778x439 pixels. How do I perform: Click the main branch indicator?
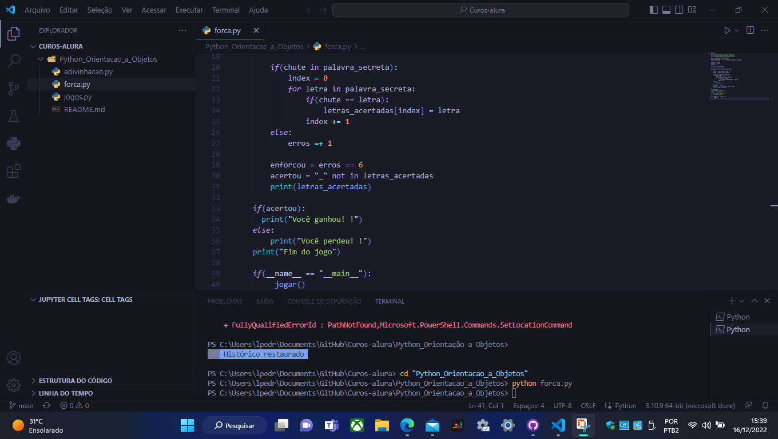point(22,405)
